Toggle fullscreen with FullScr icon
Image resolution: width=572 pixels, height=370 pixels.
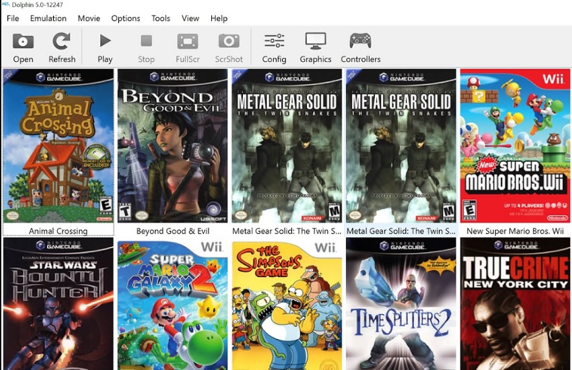click(x=188, y=42)
